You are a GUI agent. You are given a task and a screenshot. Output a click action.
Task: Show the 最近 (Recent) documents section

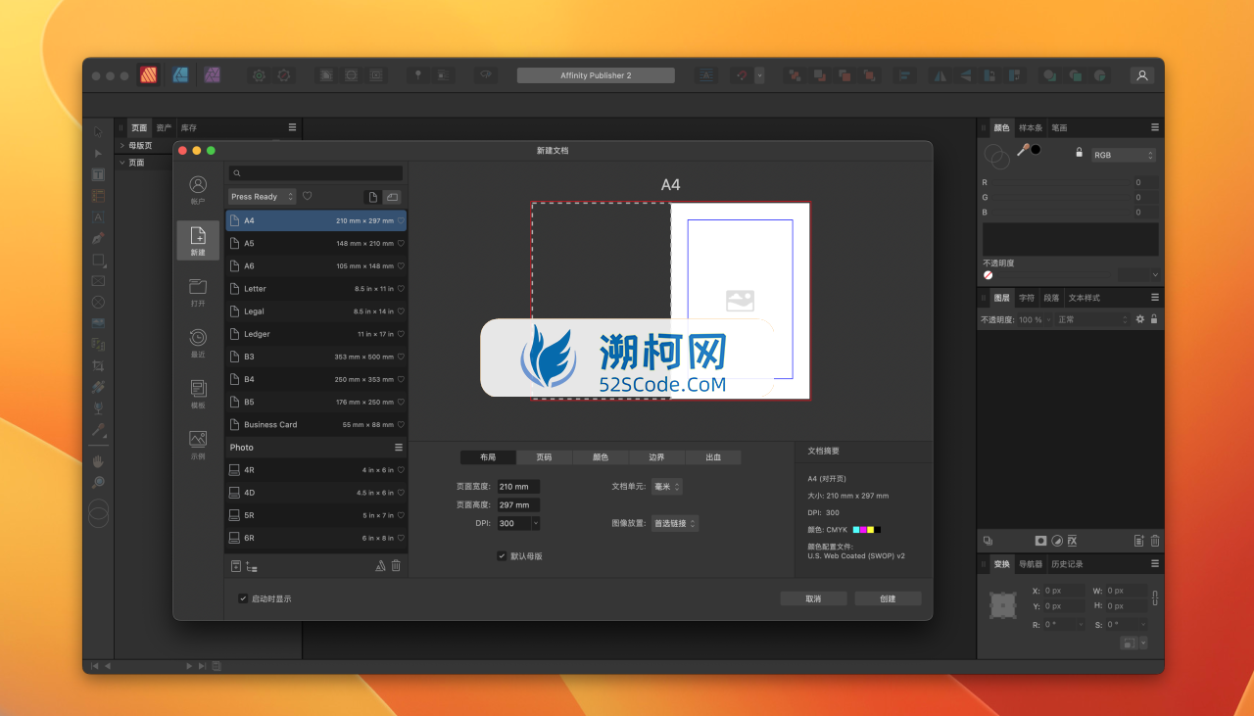[x=198, y=343]
